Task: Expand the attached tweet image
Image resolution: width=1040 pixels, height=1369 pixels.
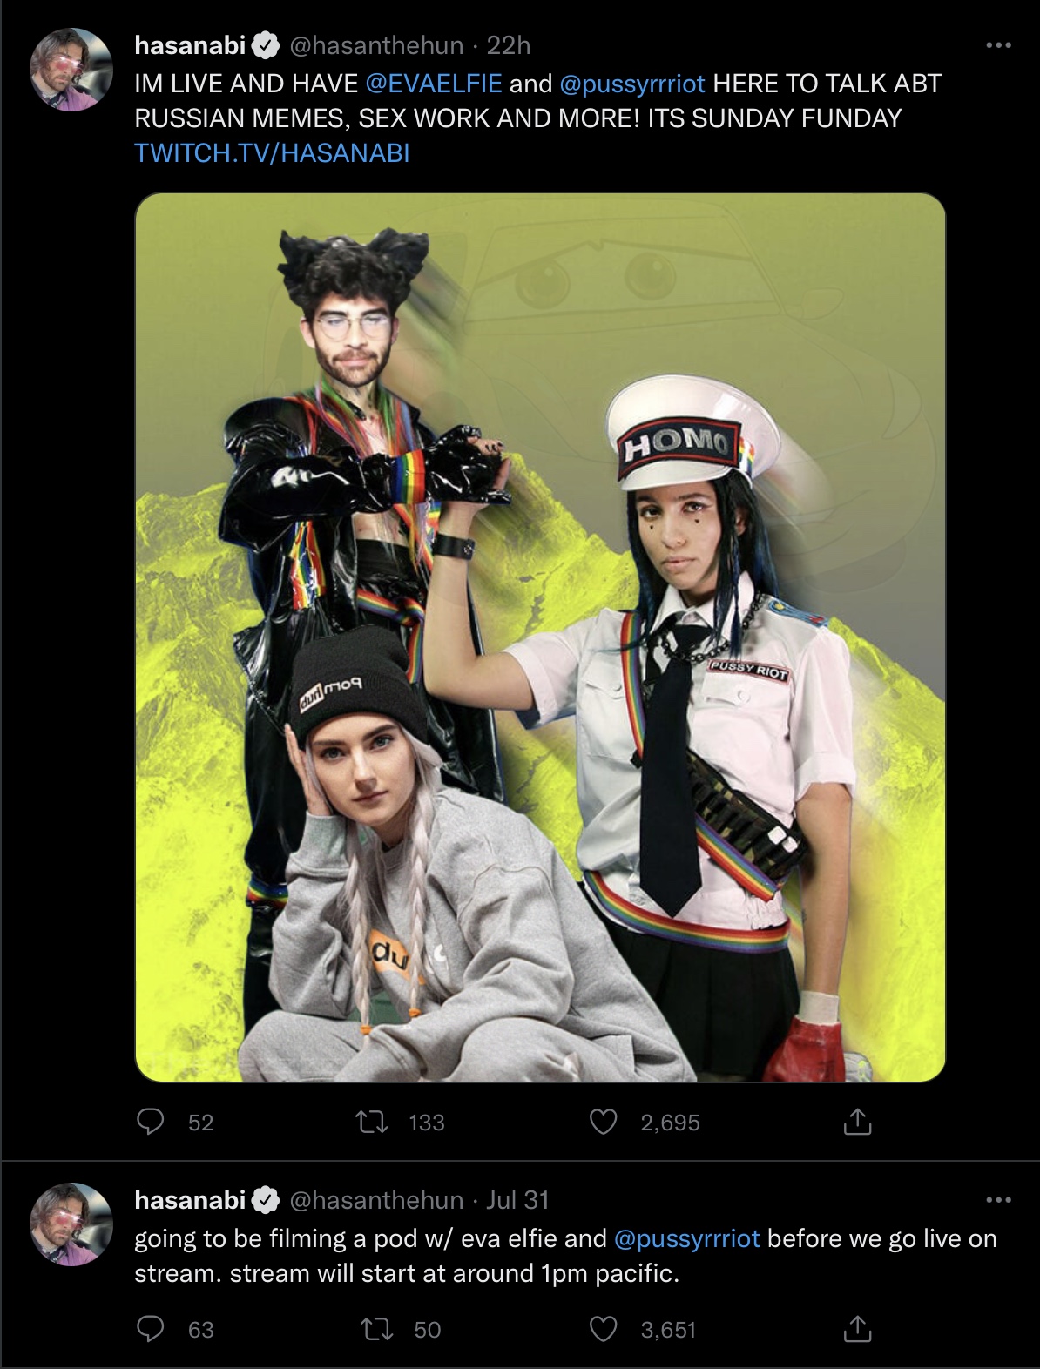Action: tap(540, 637)
